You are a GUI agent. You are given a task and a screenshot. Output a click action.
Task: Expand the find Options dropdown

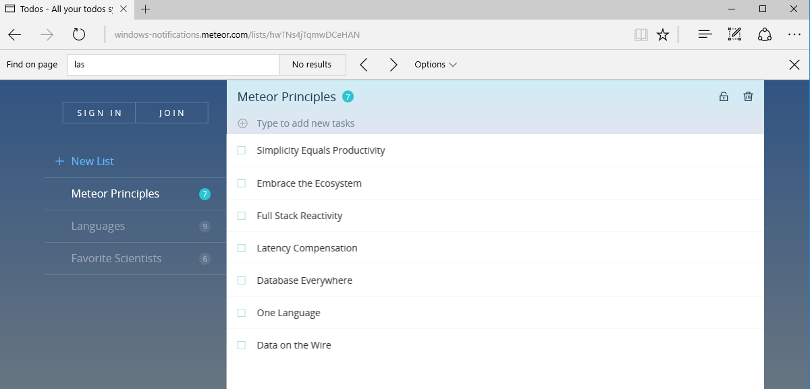tap(435, 65)
